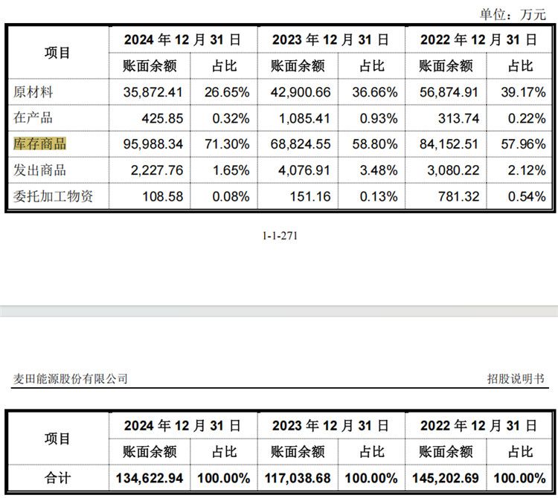
Task: Click the 单位：万元 unit note
Action: pos(513,14)
